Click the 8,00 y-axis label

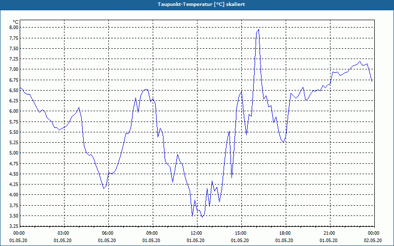pyautogui.click(x=13, y=28)
